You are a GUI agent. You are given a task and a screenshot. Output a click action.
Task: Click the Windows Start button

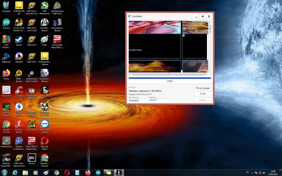5,173
